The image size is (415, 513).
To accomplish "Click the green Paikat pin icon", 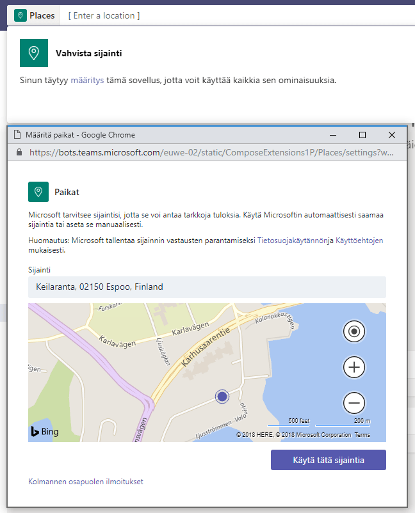I will 38,191.
